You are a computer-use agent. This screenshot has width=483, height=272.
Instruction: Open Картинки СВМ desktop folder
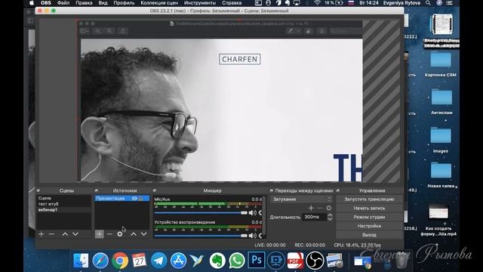pyautogui.click(x=441, y=64)
